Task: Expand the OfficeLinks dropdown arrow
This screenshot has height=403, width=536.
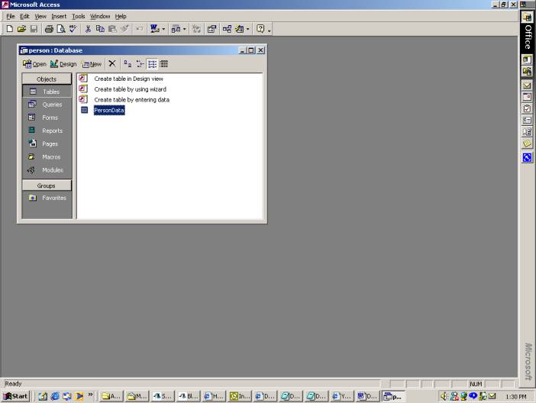Action: point(163,29)
